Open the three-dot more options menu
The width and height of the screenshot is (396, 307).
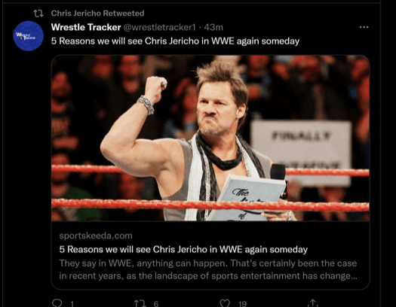pyautogui.click(x=364, y=27)
